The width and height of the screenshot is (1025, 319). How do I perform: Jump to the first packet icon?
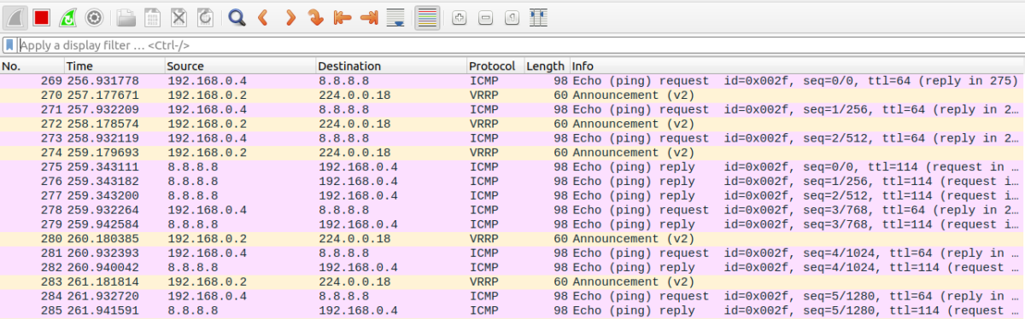pyautogui.click(x=343, y=16)
